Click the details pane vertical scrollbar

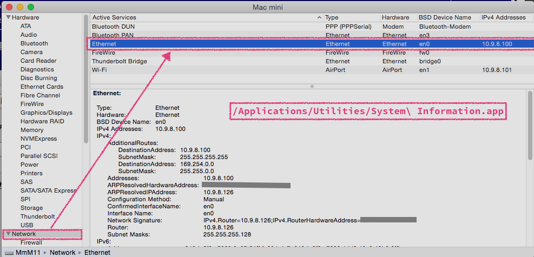pos(530,125)
